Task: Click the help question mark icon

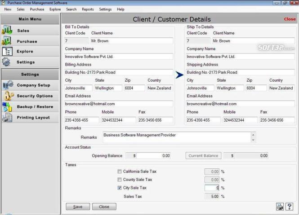Action: [x=289, y=206]
